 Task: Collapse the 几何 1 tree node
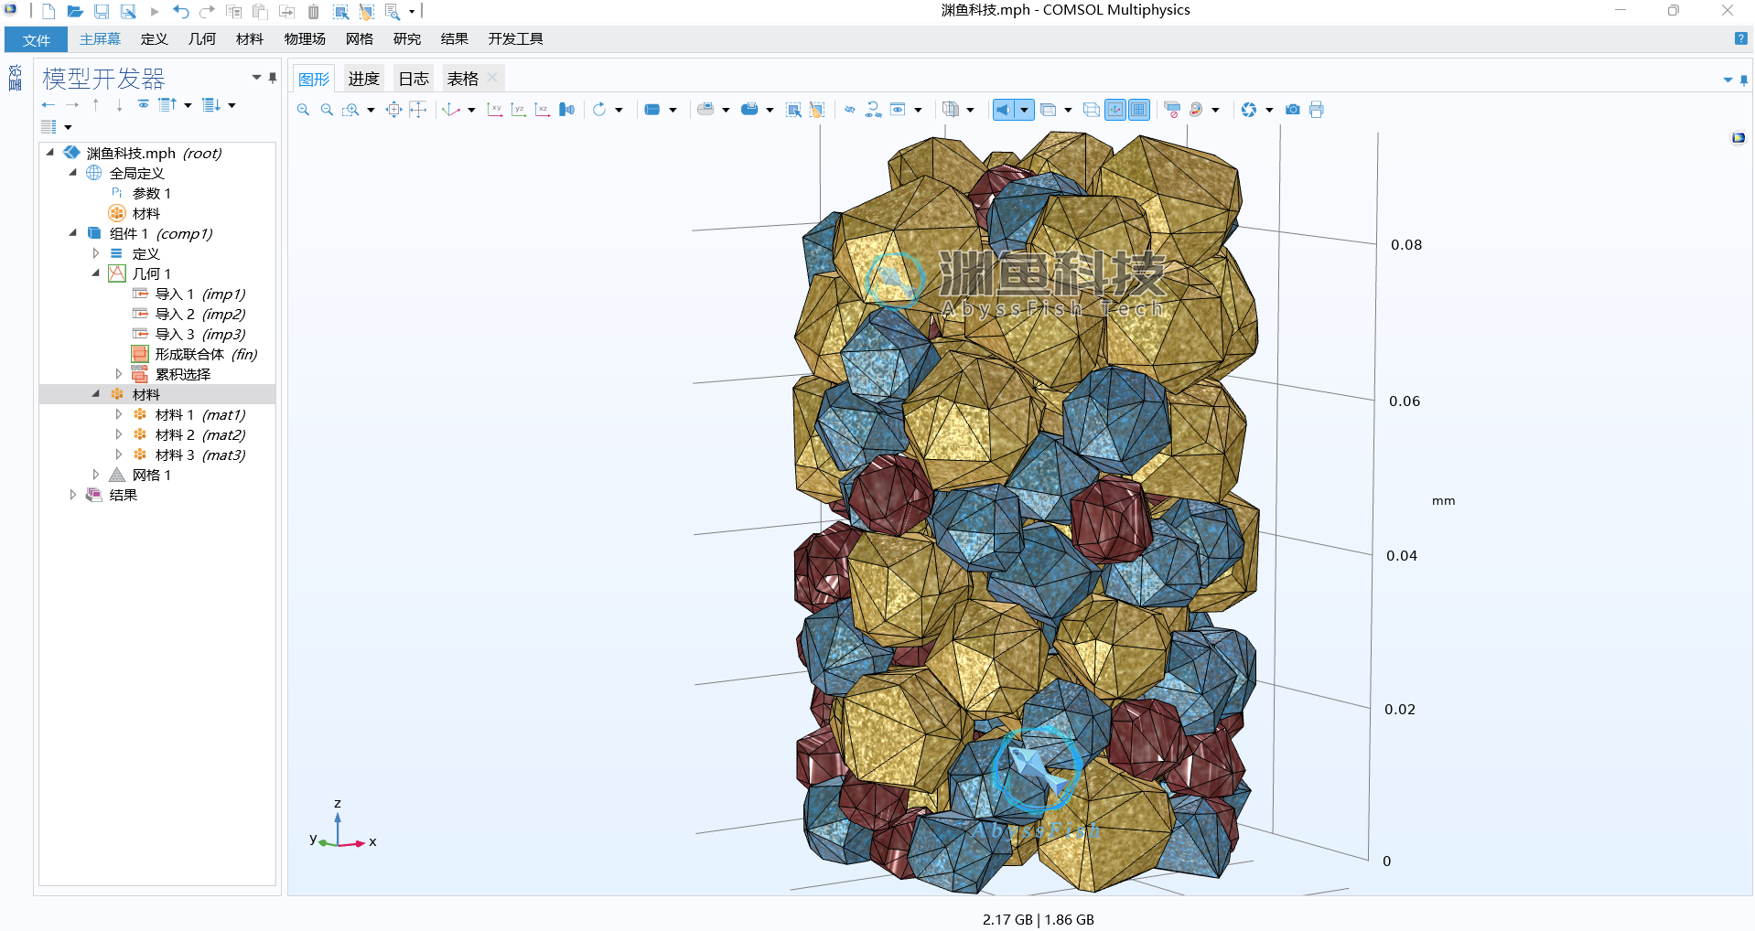click(95, 273)
